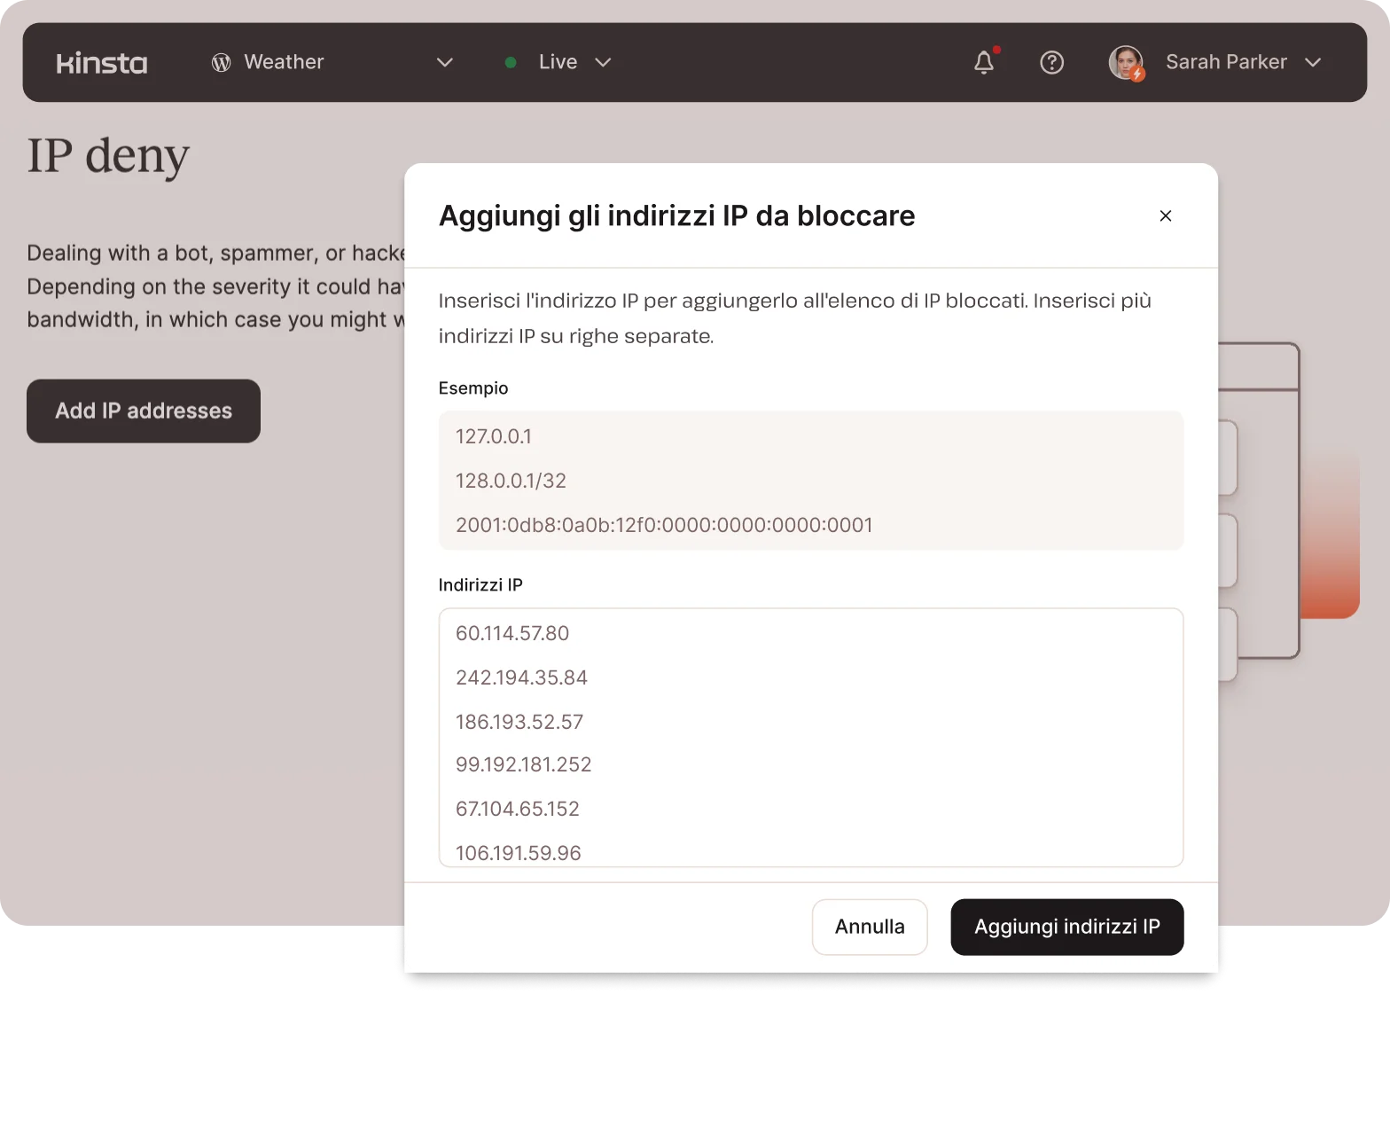
Task: Open the notifications bell
Action: click(x=984, y=62)
